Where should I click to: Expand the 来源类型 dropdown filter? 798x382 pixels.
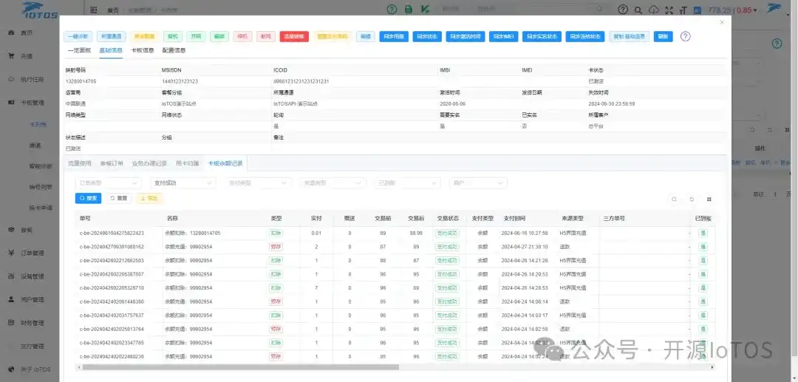pos(332,183)
